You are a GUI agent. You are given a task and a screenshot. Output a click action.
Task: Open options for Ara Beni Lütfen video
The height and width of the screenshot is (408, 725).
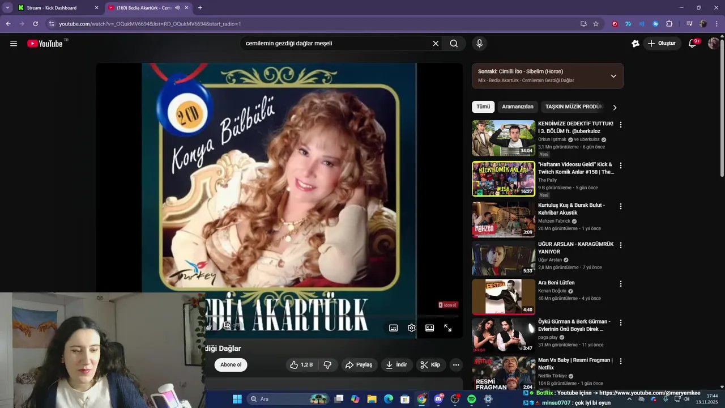[621, 284]
